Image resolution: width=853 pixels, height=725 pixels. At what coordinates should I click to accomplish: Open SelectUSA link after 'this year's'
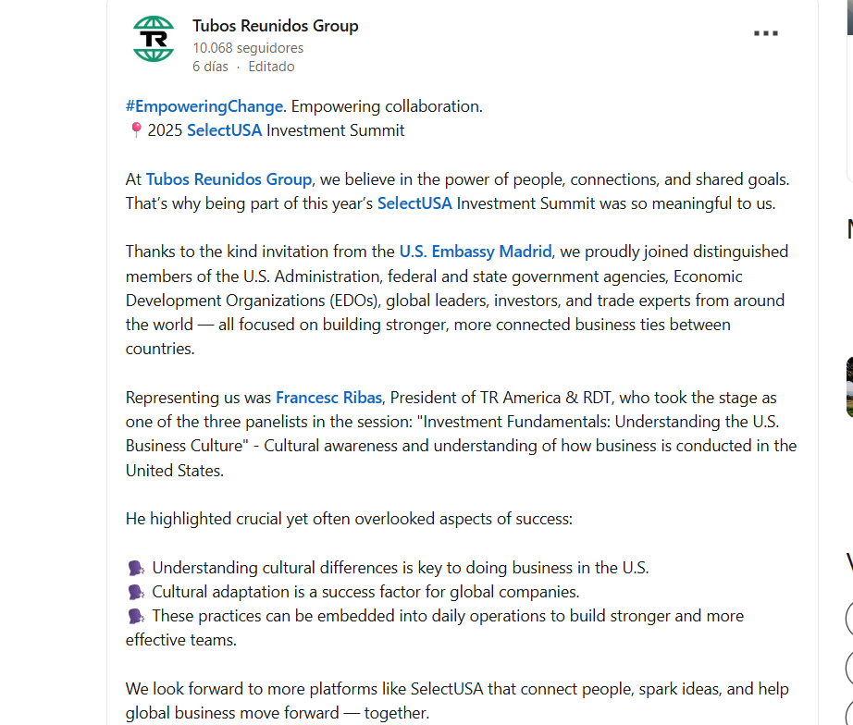414,203
